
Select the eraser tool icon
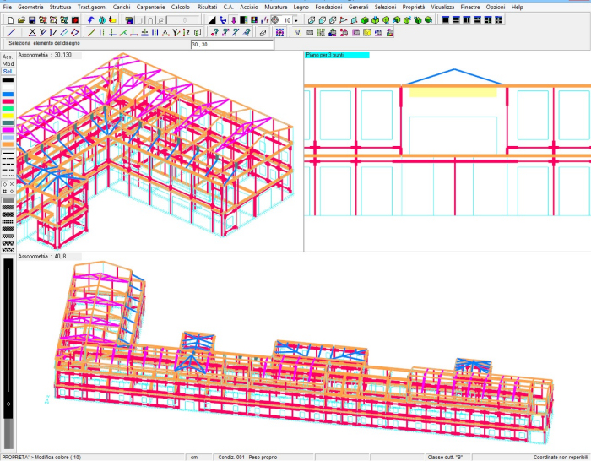tap(263, 32)
